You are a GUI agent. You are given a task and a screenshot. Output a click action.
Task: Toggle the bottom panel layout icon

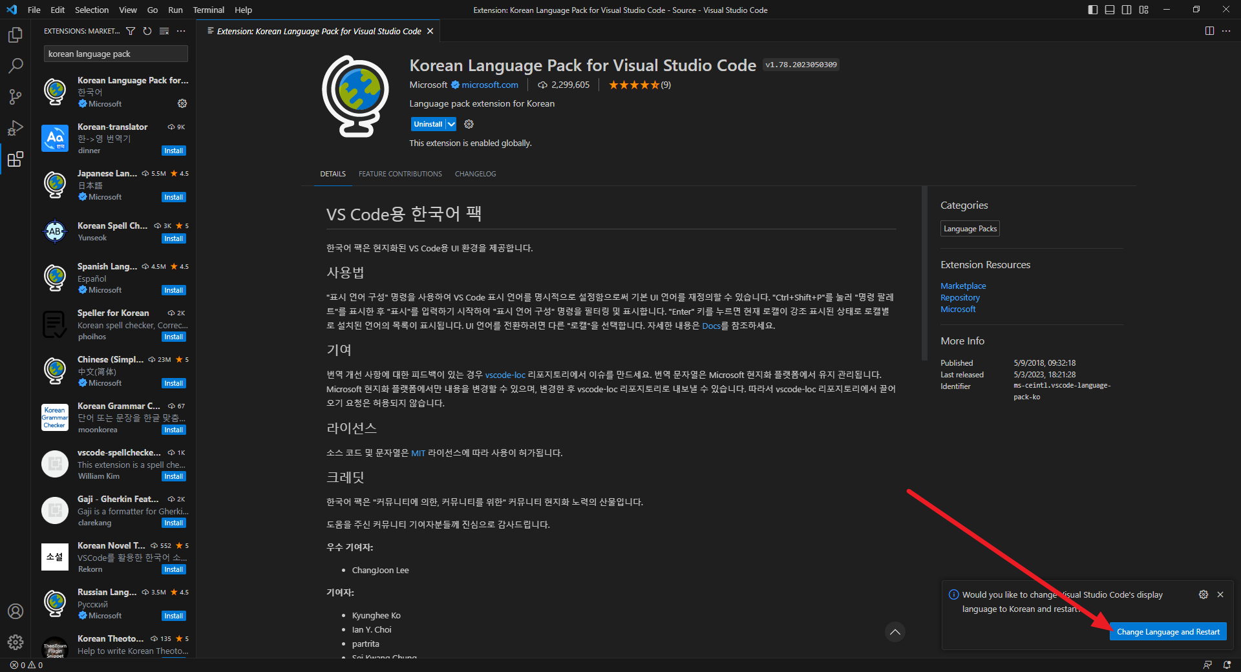[1110, 10]
